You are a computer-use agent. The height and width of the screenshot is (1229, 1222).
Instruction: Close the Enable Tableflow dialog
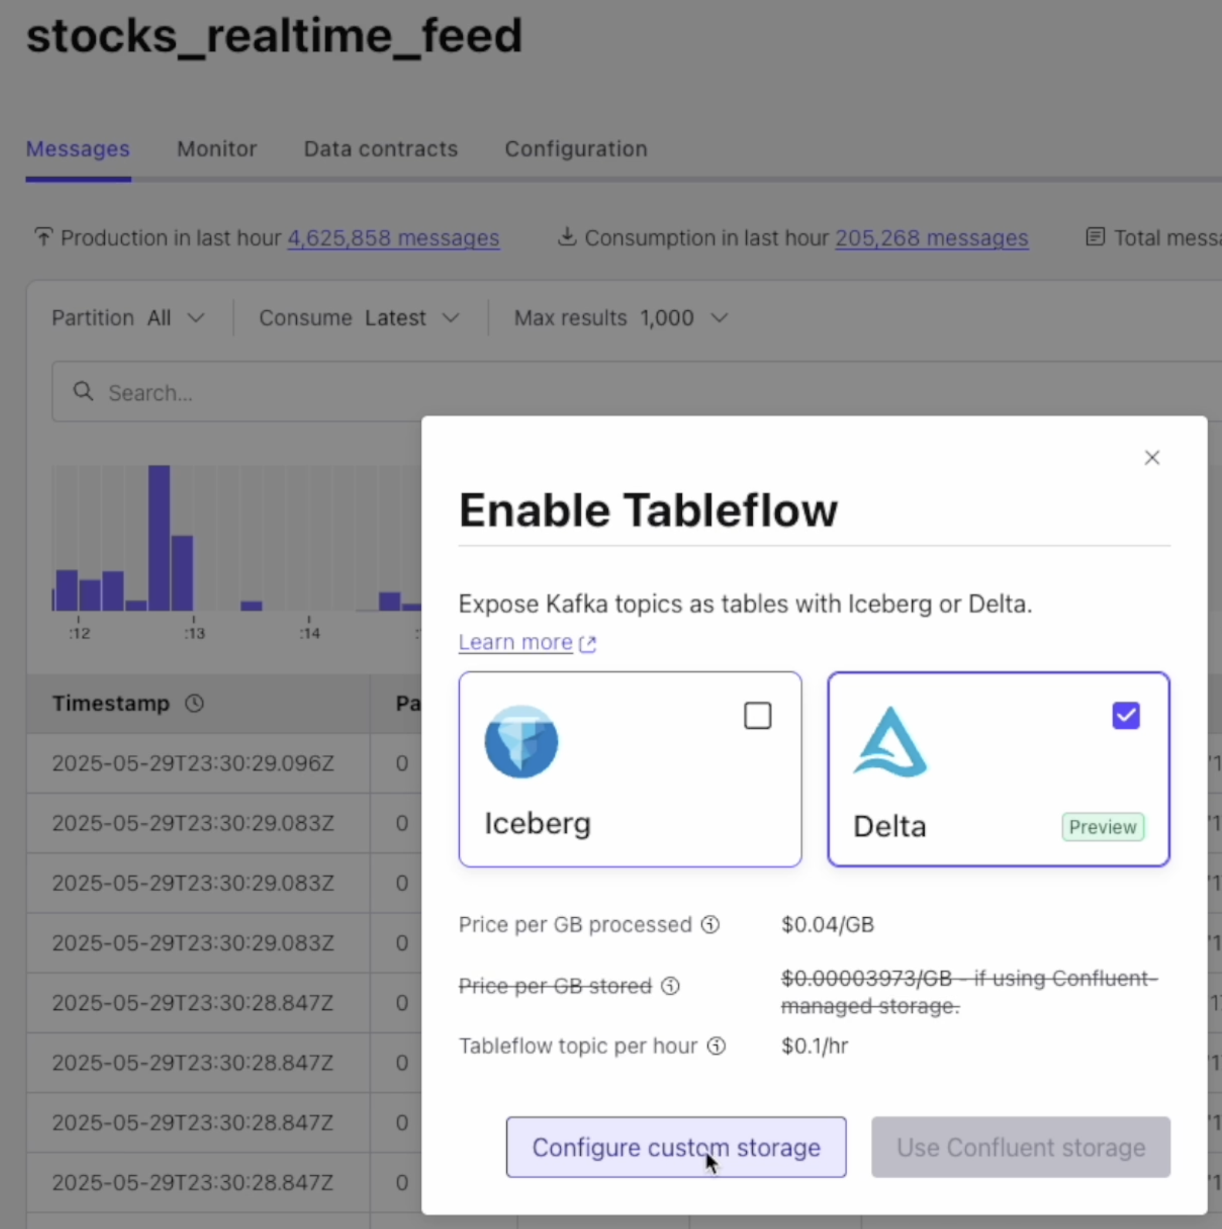[x=1152, y=458]
